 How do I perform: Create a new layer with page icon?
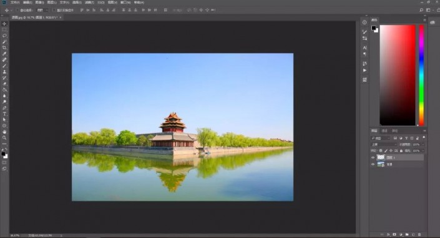[x=413, y=234]
